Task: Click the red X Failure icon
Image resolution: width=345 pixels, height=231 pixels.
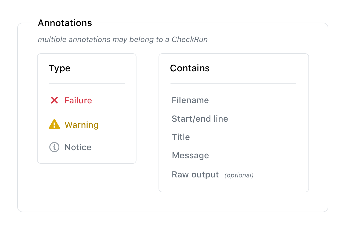Action: [x=54, y=100]
